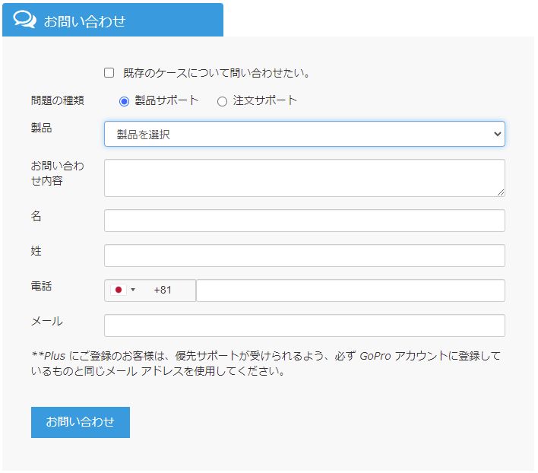Focus the 姓 last name field
538x473 pixels.
(305, 256)
